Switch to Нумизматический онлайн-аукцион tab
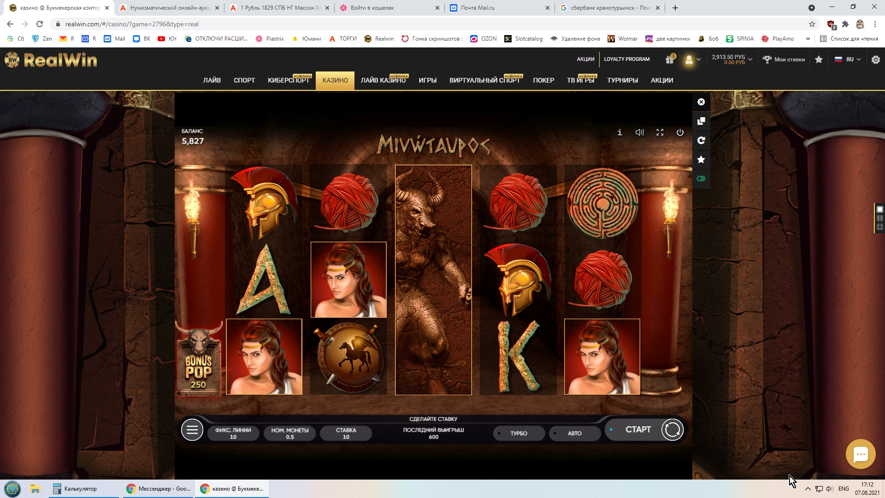This screenshot has height=498, width=885. (170, 8)
